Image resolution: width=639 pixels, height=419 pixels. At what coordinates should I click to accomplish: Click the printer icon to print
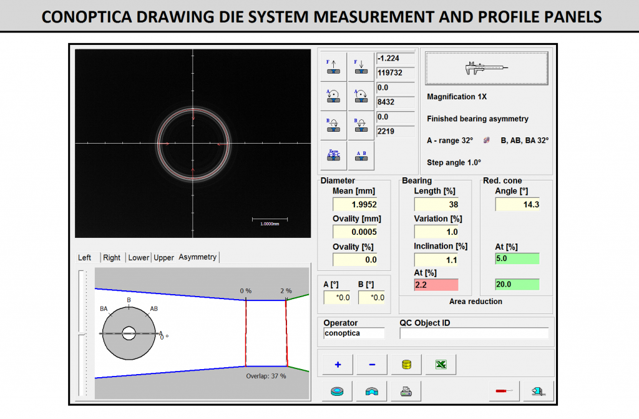[x=406, y=392]
